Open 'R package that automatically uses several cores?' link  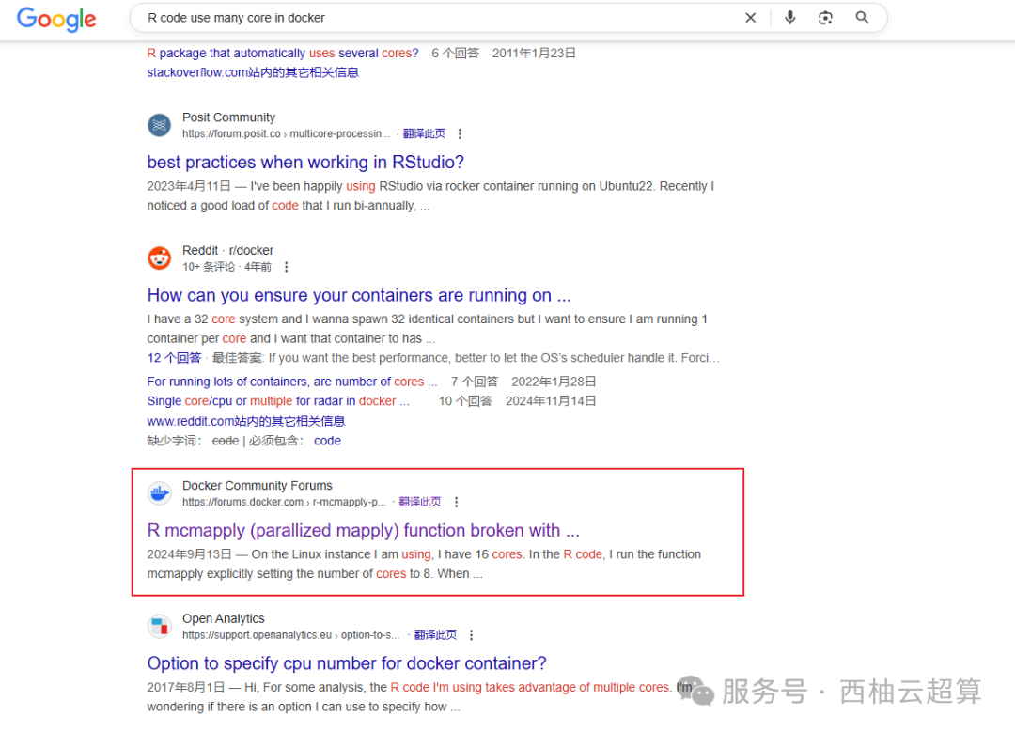283,53
